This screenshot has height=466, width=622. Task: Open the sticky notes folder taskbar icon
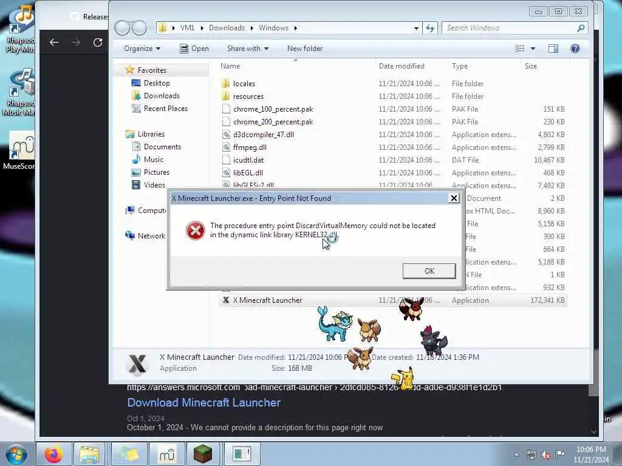pyautogui.click(x=129, y=454)
